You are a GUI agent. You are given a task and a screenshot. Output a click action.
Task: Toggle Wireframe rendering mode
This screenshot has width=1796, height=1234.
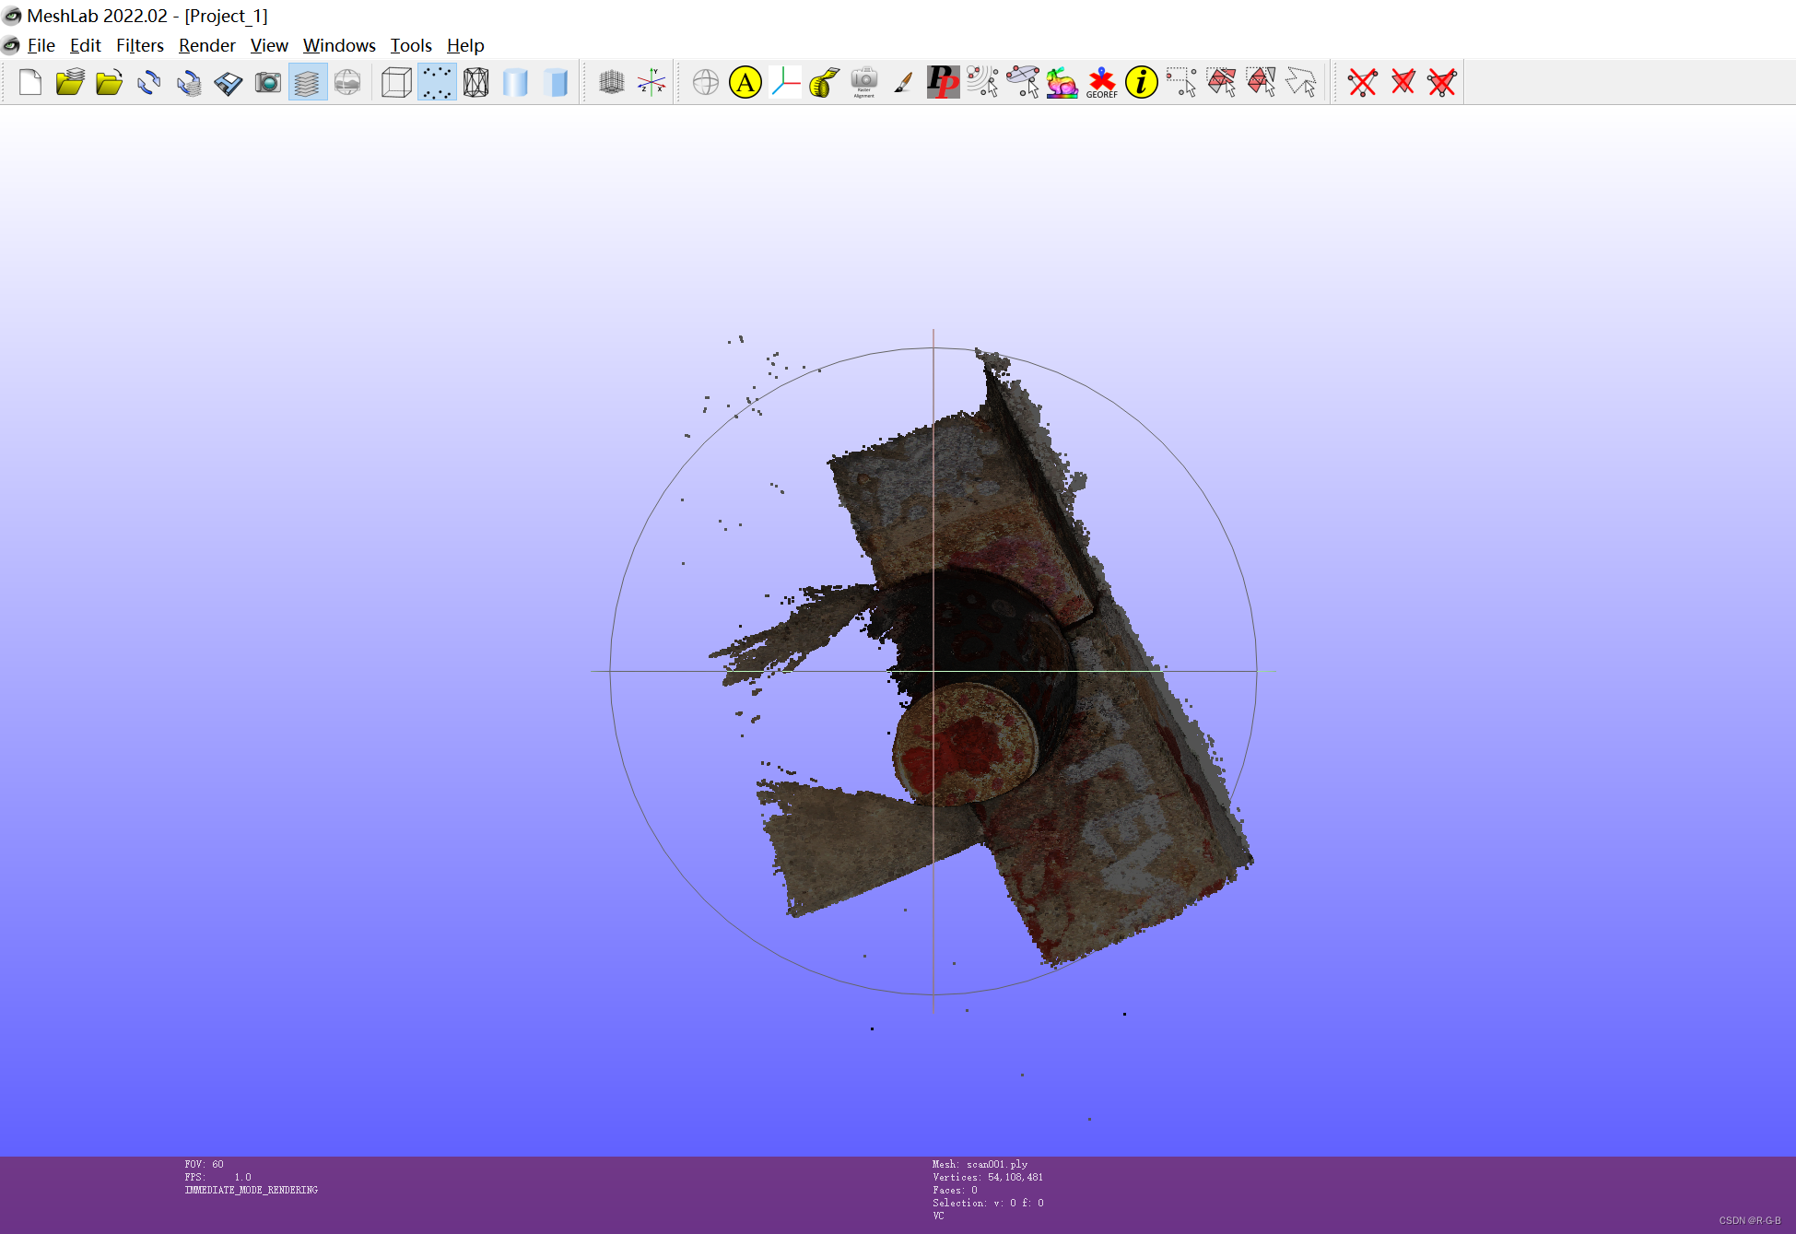[476, 83]
